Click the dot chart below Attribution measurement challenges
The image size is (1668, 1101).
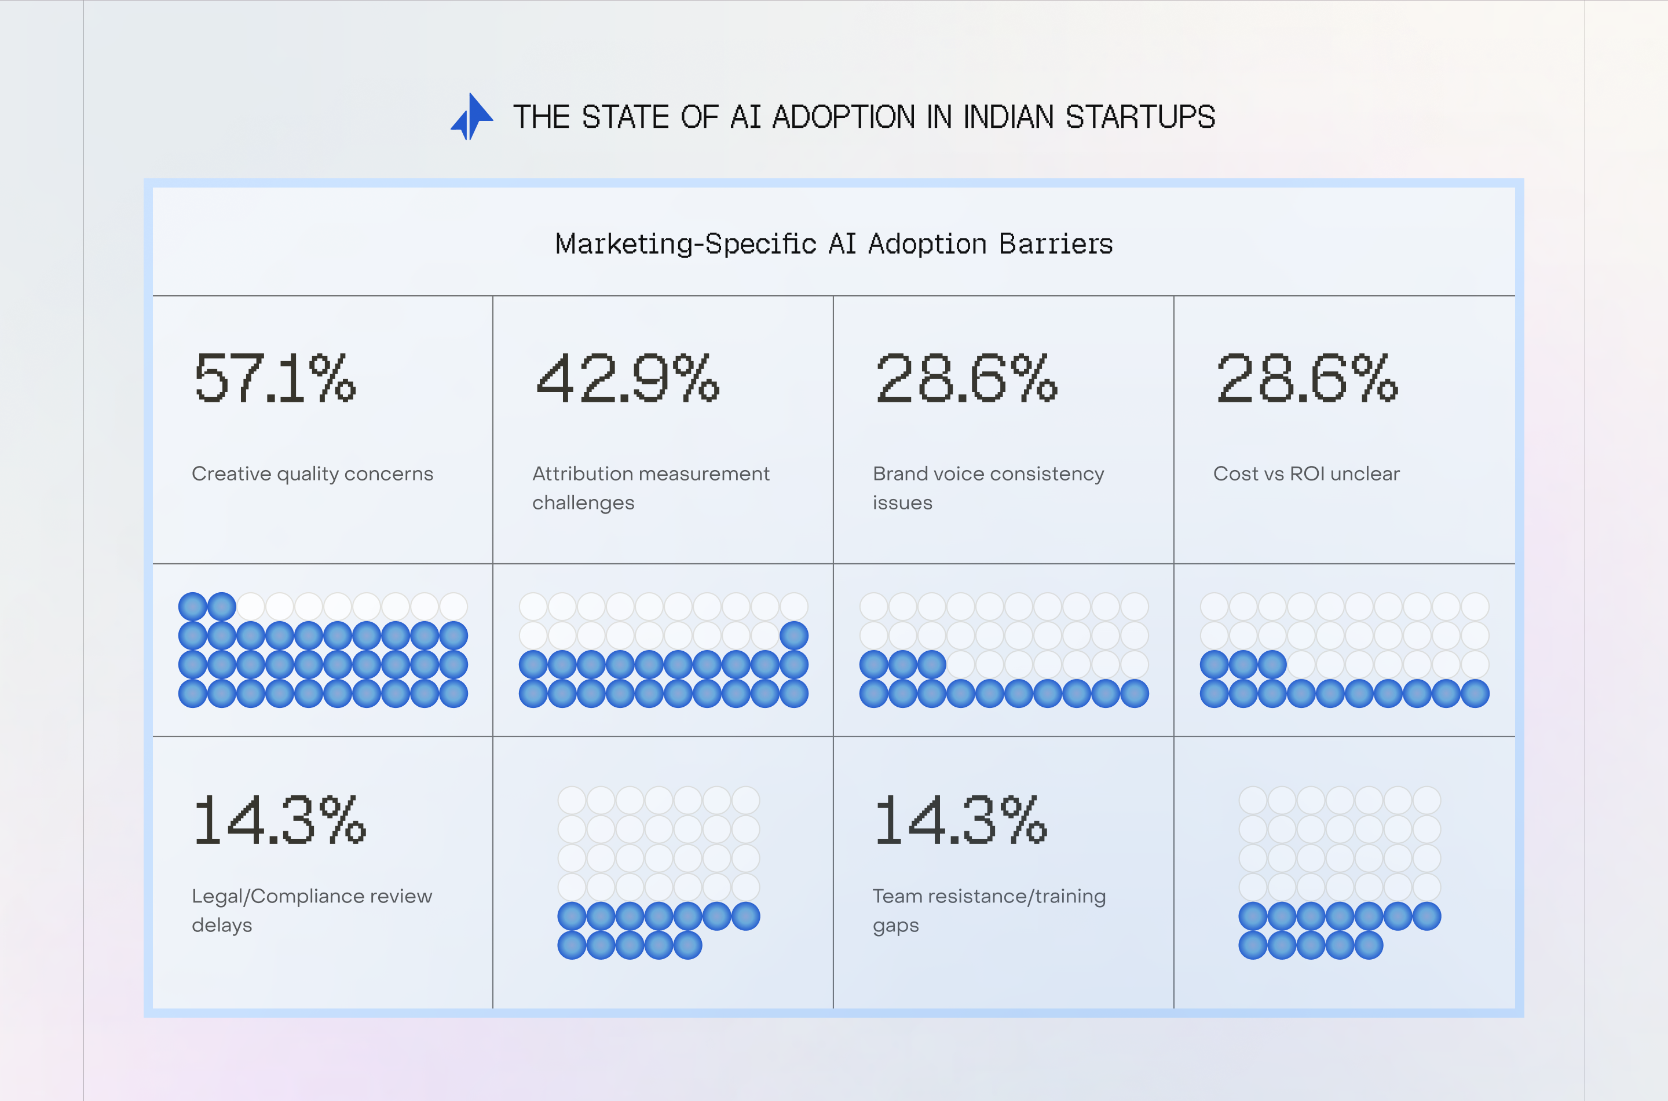coord(664,650)
